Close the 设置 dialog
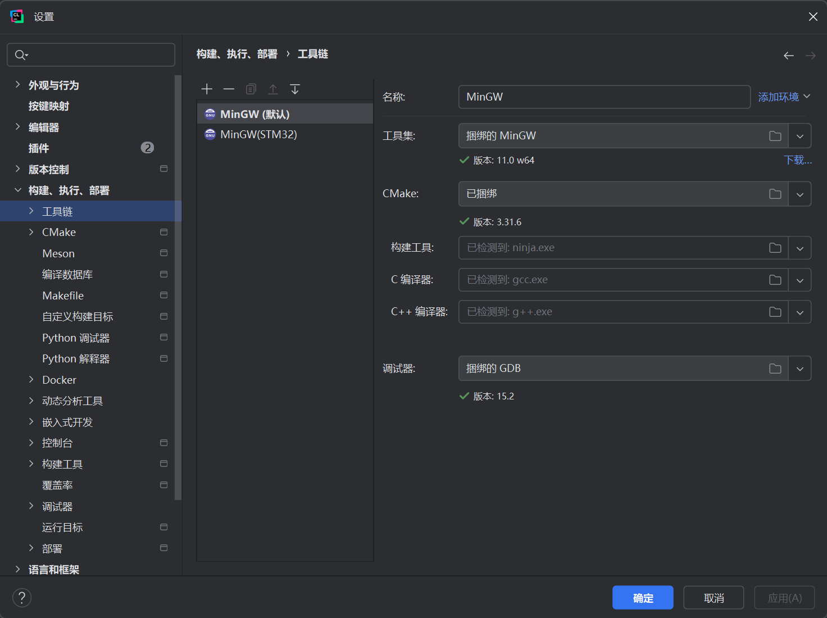The height and width of the screenshot is (618, 827). [x=813, y=17]
